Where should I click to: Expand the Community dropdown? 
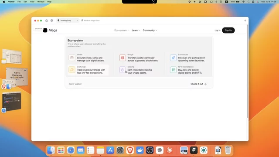(150, 30)
